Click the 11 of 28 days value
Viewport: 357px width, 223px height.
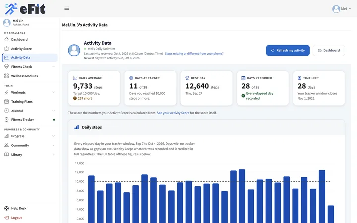138,86
